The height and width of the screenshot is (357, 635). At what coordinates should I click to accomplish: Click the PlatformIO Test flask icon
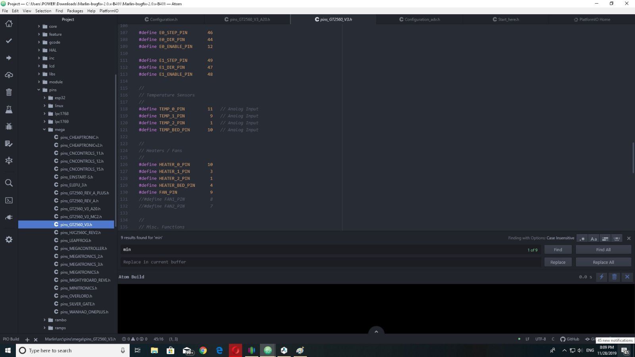(x=9, y=109)
